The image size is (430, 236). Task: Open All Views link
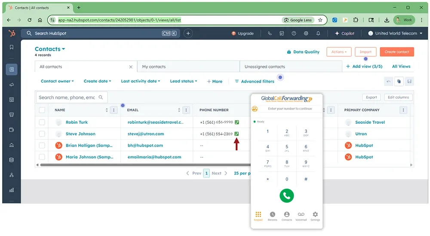tap(401, 66)
